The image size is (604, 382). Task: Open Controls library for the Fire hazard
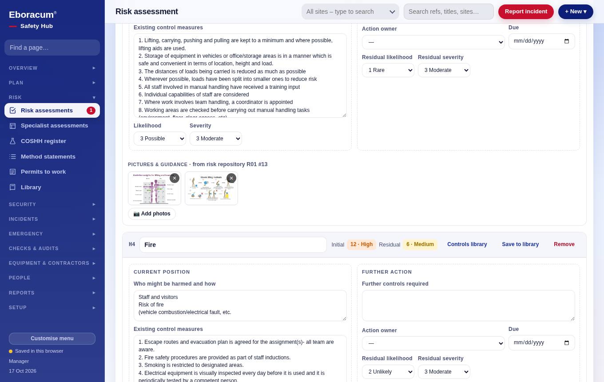(467, 244)
